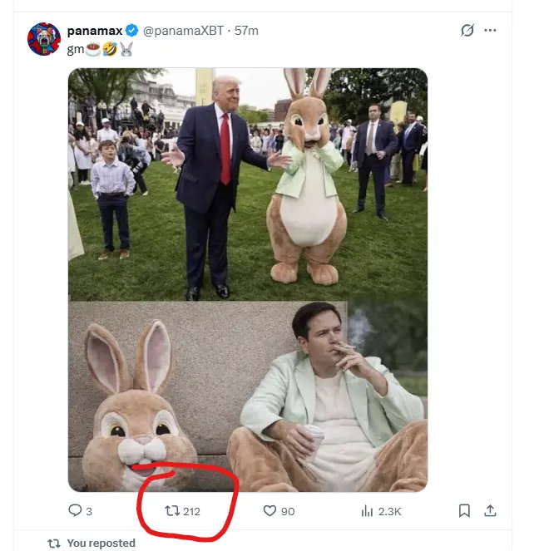Viewport: 549px width, 551px height.
Task: Click the blue verified badge beside panamax
Action: [132, 31]
